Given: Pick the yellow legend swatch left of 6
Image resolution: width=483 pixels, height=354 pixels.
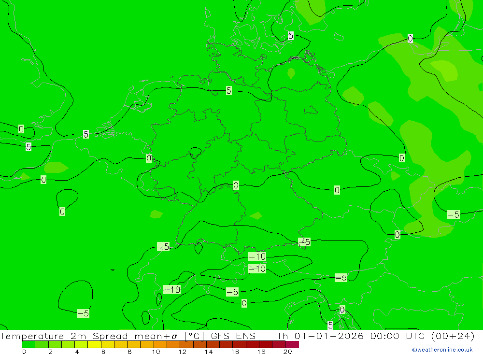Looking at the screenshot, I should [94, 344].
